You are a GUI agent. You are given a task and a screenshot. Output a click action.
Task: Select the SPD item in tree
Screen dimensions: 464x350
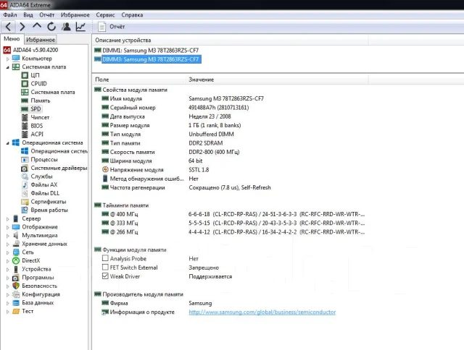(x=31, y=109)
